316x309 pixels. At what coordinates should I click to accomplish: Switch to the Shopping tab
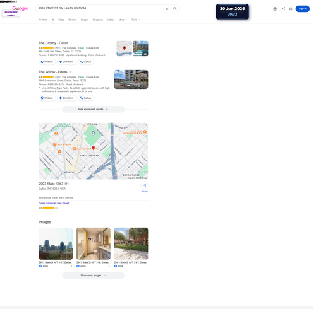(98, 20)
